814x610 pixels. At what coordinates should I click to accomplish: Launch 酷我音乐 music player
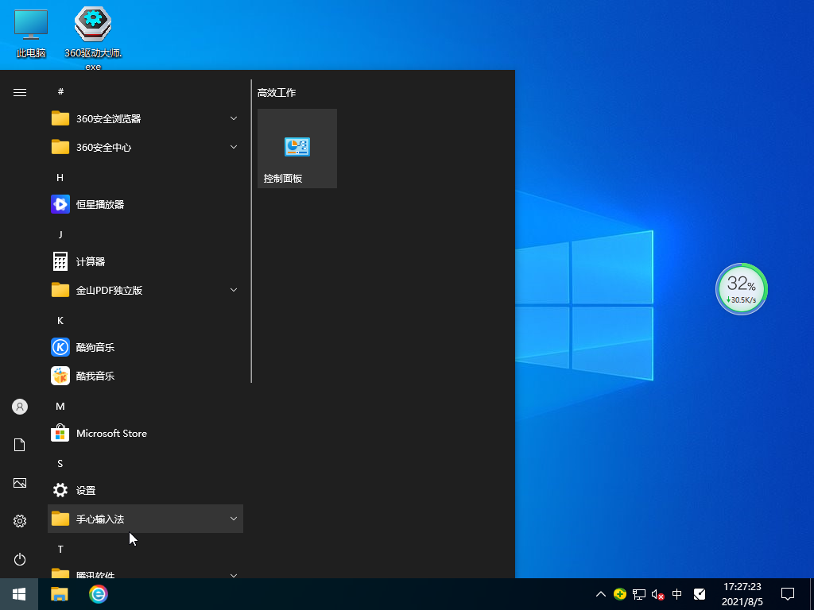[x=95, y=376]
